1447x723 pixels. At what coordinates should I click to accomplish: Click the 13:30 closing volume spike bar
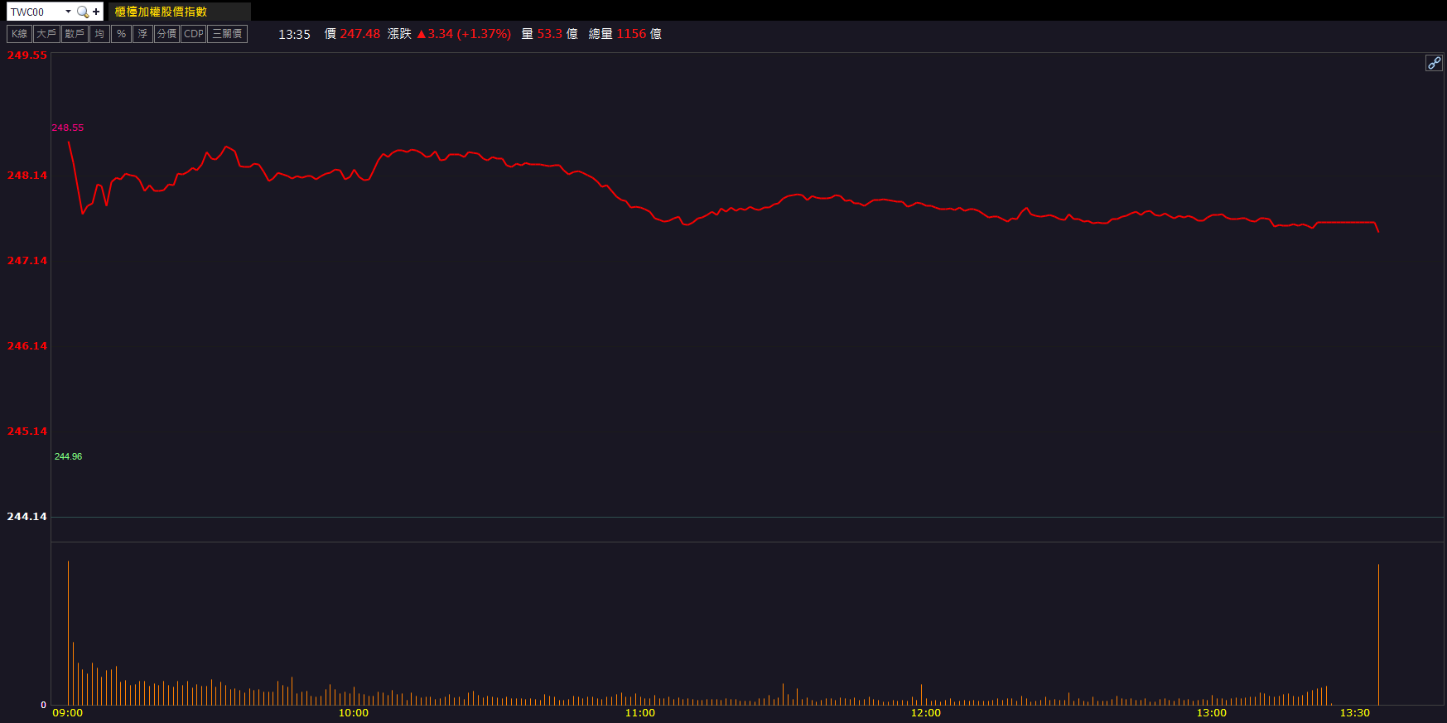tap(1378, 634)
